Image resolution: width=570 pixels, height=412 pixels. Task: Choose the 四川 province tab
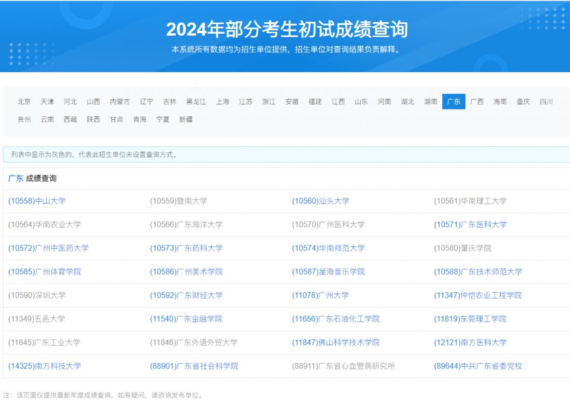point(547,102)
